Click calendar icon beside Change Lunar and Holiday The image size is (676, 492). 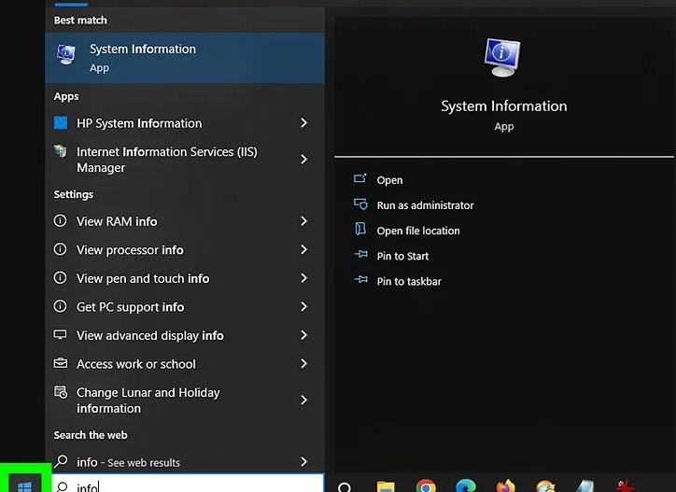[61, 392]
